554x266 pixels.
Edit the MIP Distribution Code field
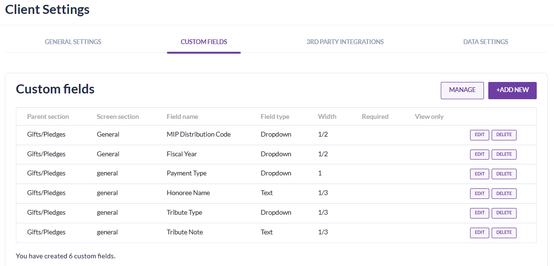click(480, 135)
